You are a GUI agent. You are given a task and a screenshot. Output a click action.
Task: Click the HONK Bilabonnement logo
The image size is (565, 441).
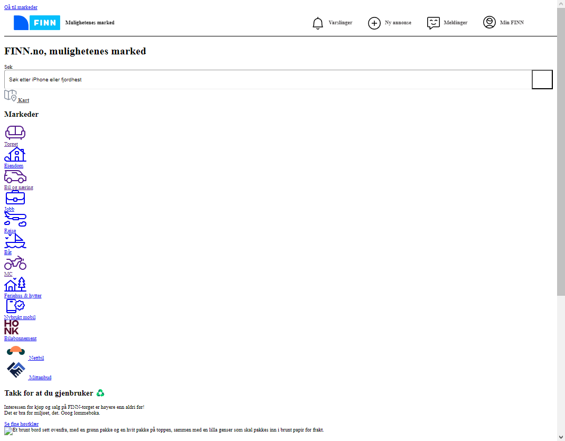[11, 327]
